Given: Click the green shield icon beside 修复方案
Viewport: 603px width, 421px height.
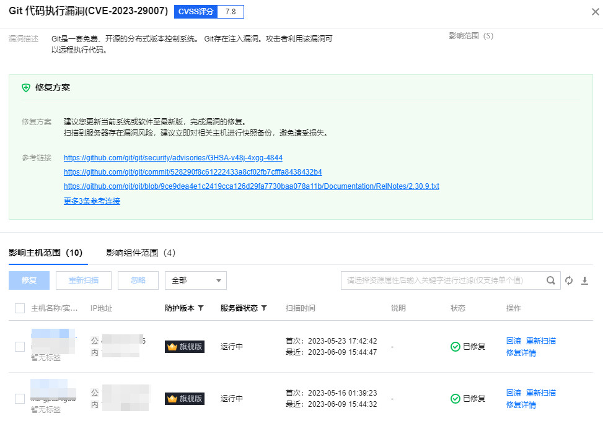Looking at the screenshot, I should (26, 88).
